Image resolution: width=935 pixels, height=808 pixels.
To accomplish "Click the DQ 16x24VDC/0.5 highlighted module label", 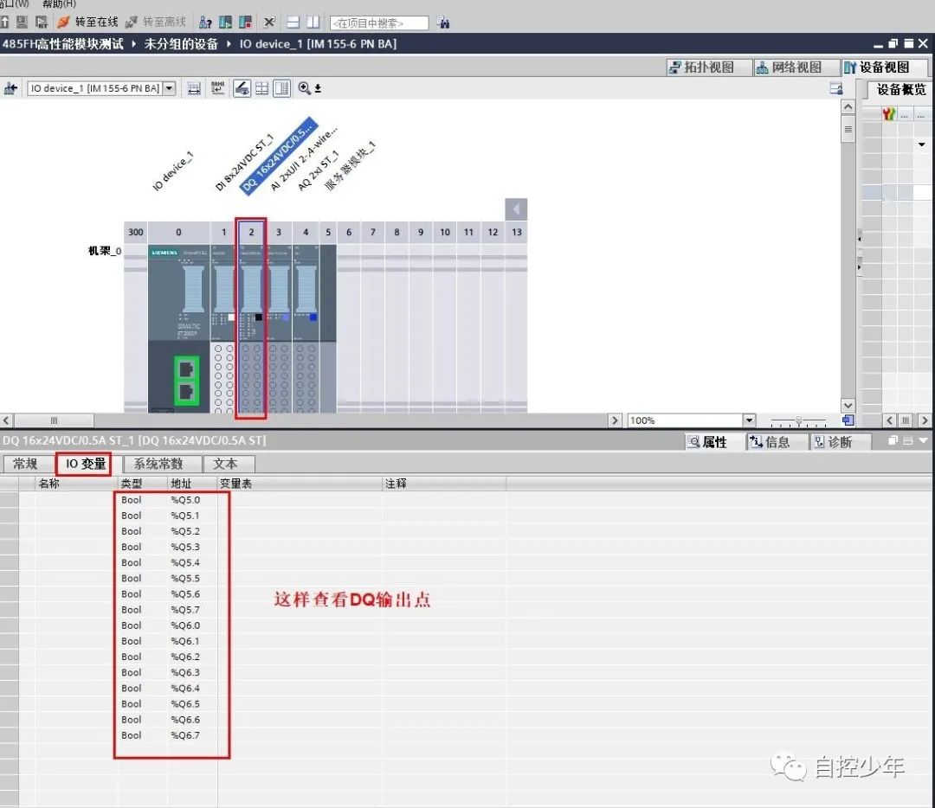I will [279, 156].
